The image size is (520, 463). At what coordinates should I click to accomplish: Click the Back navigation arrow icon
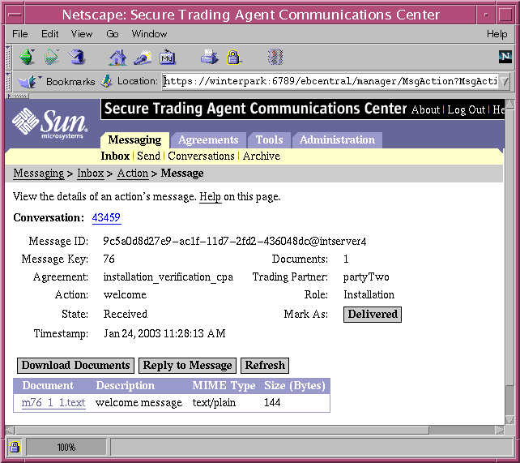coord(28,57)
